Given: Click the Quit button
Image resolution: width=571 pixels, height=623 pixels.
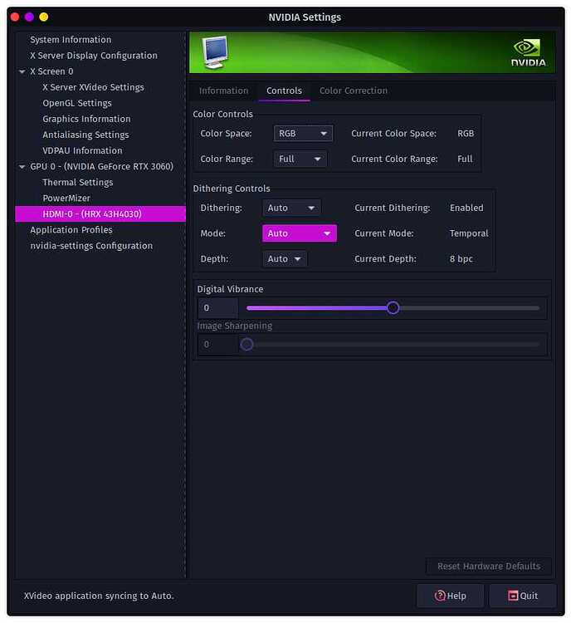Looking at the screenshot, I should click(x=523, y=596).
